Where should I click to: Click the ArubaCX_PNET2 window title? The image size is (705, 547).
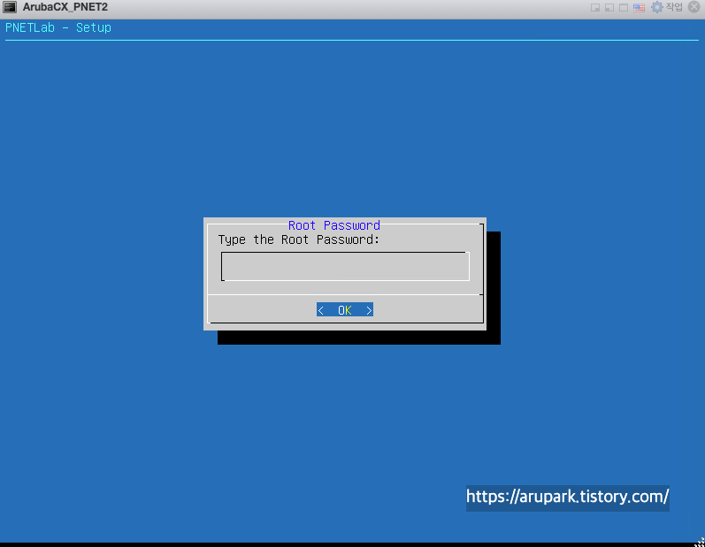coord(65,7)
